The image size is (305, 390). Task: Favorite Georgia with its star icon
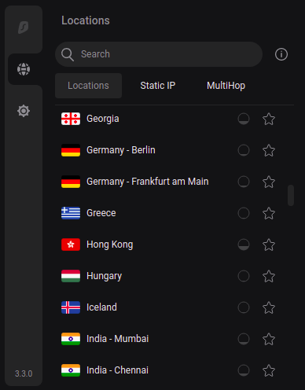pyautogui.click(x=269, y=119)
